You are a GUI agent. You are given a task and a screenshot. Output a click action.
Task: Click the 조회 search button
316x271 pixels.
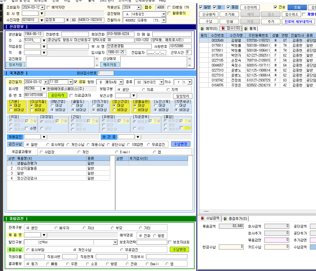297,7
